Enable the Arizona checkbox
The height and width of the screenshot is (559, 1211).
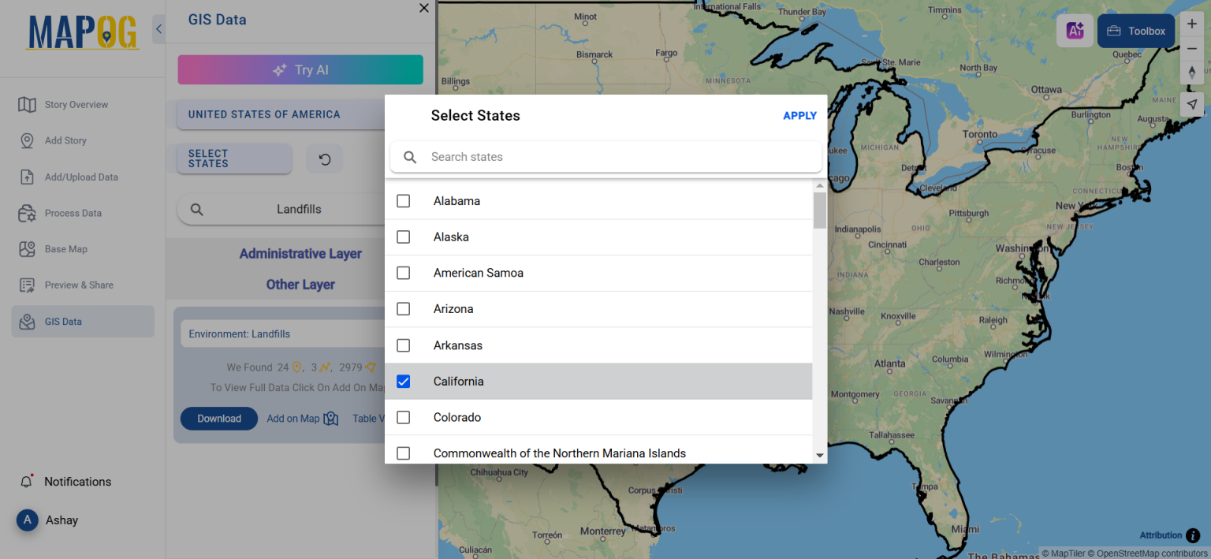403,308
